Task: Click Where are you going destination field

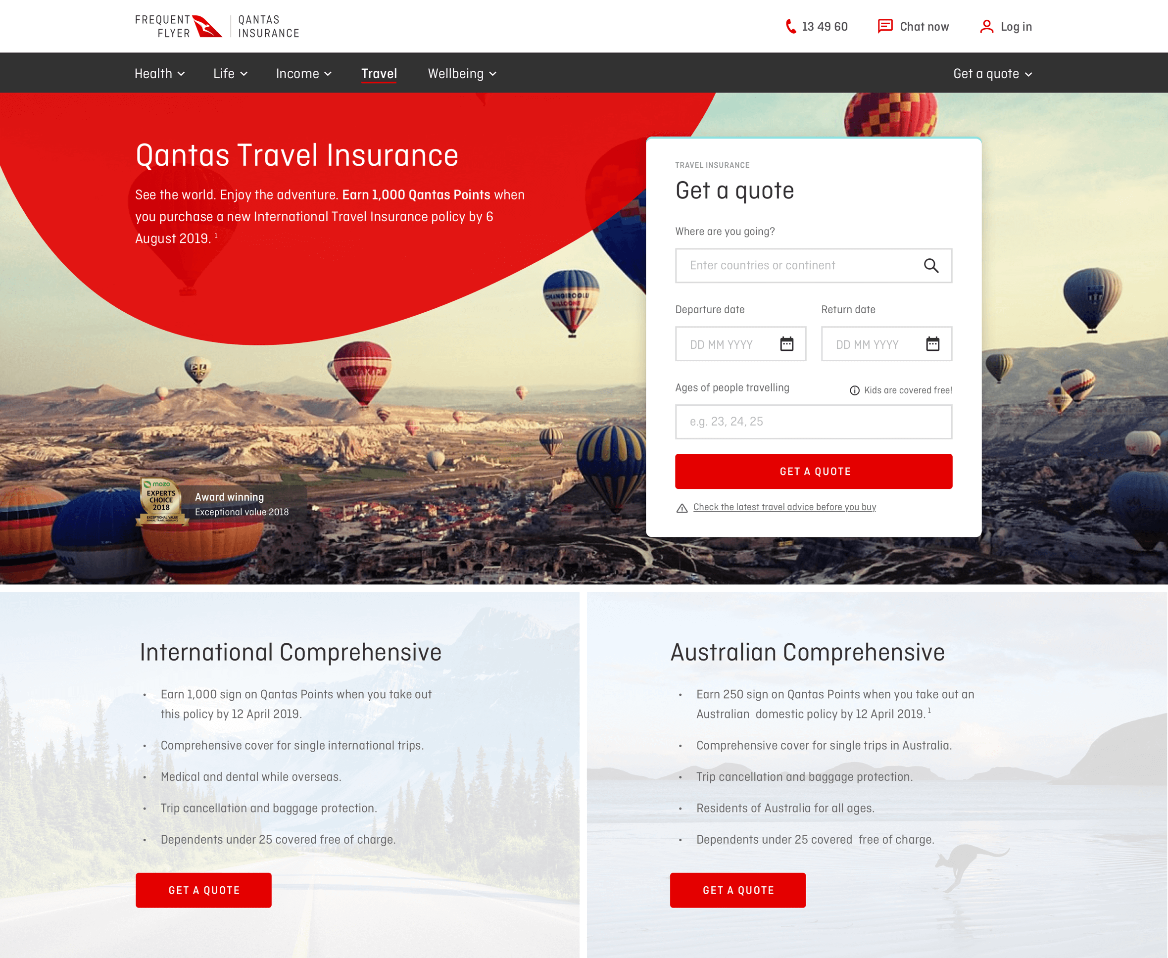Action: [813, 265]
